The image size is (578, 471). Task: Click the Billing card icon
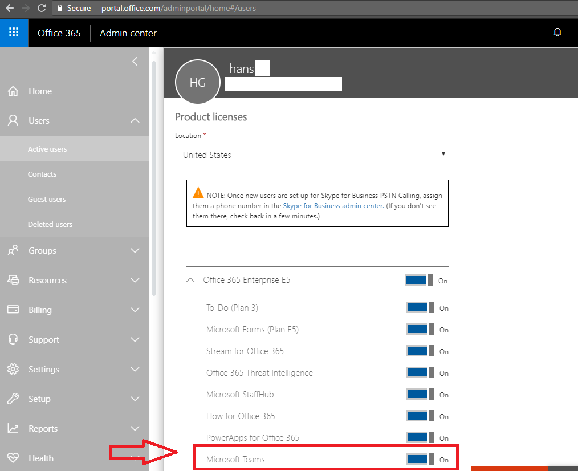click(13, 310)
